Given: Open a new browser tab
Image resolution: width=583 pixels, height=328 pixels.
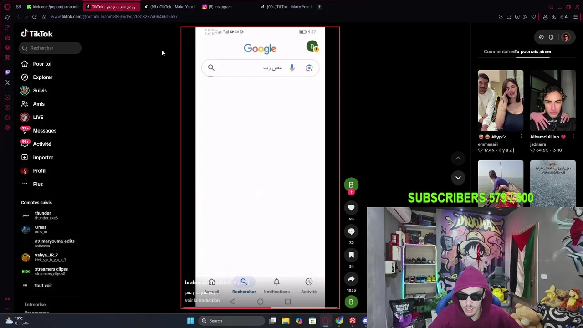Looking at the screenshot, I should point(319,7).
